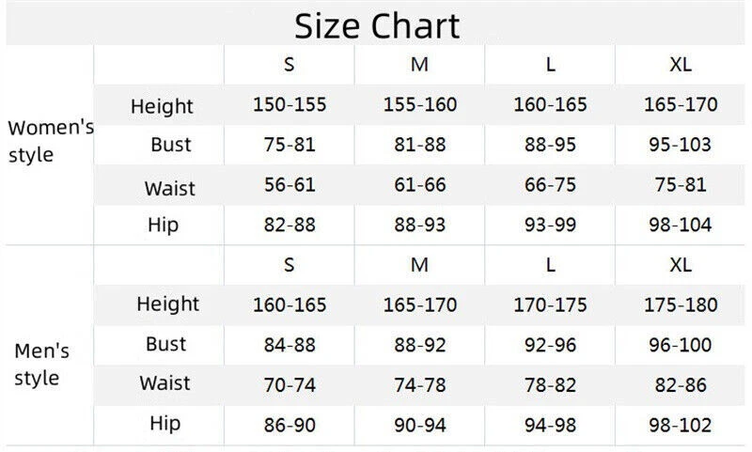Select the 93-99 hip cell
Viewport: 752px width, 452px height.
[x=550, y=225]
